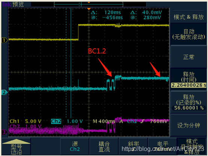This screenshot has height=156, width=208.
Task: Click the channel 3 ground marker
Action: 5,132
